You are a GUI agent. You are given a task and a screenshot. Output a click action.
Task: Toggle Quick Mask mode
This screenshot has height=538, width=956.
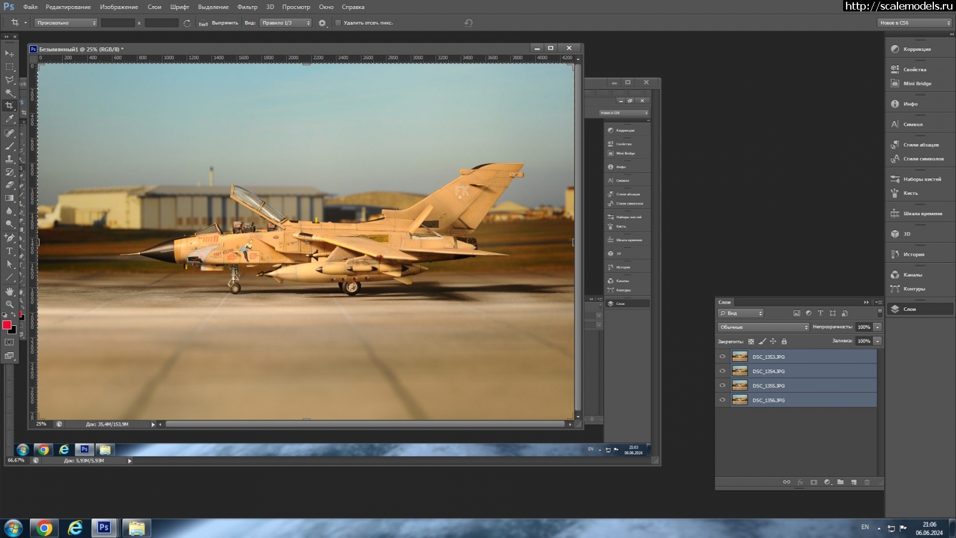click(x=10, y=343)
